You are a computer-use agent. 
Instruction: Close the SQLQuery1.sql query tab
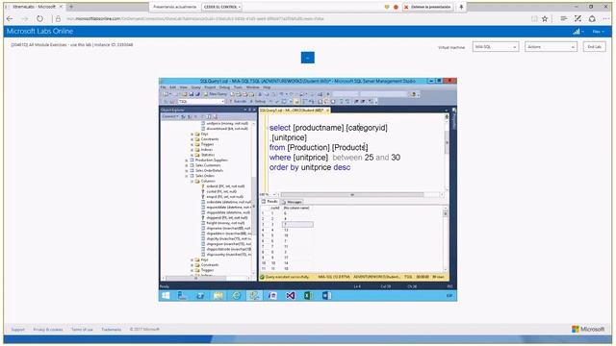328,111
